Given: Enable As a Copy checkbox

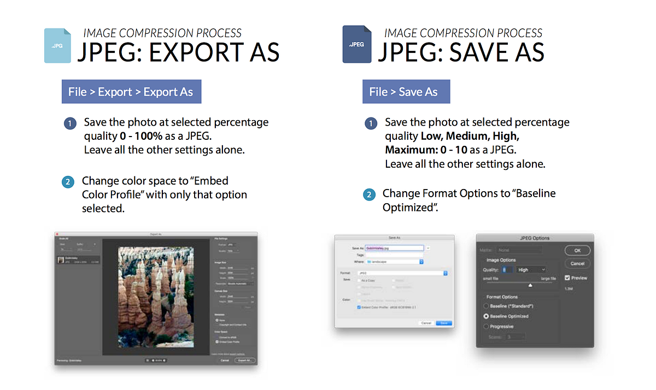Looking at the screenshot, I should (x=359, y=280).
